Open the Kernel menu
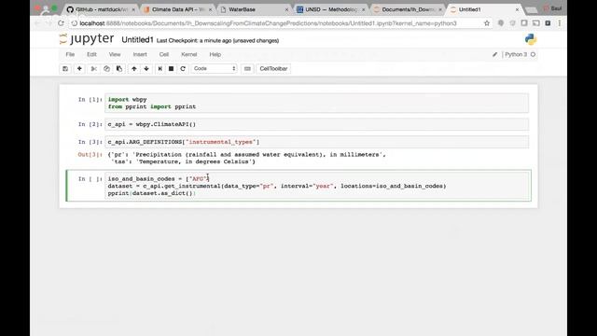 188,54
